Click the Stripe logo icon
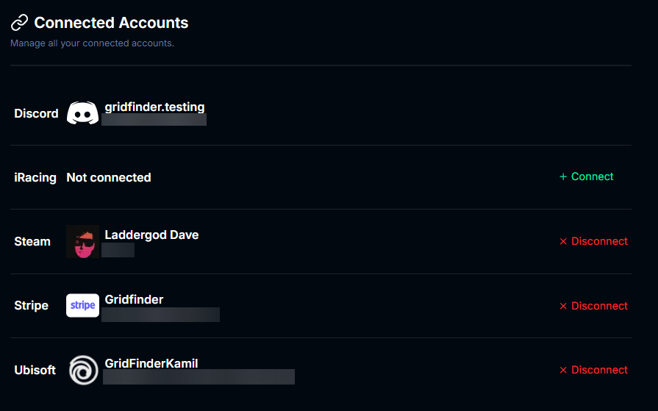Image resolution: width=658 pixels, height=411 pixels. (x=82, y=305)
